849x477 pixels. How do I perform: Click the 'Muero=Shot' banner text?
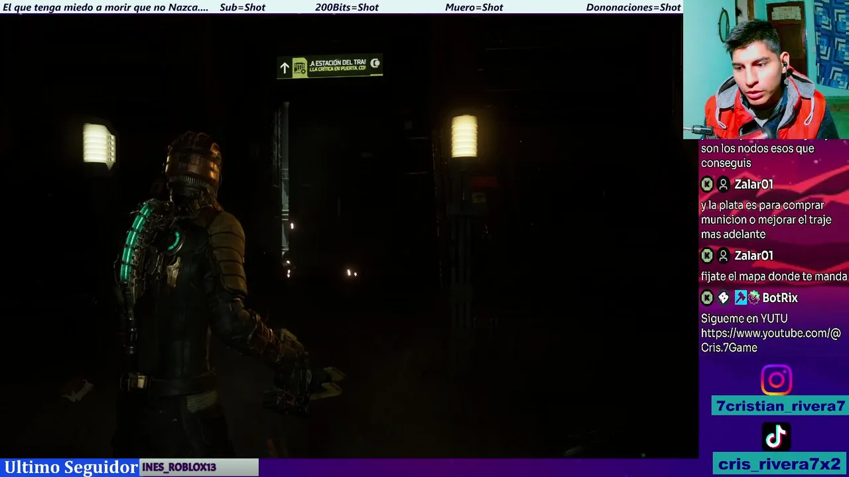pos(474,7)
